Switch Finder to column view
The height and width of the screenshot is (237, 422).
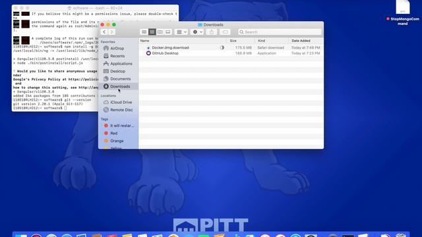160,32
